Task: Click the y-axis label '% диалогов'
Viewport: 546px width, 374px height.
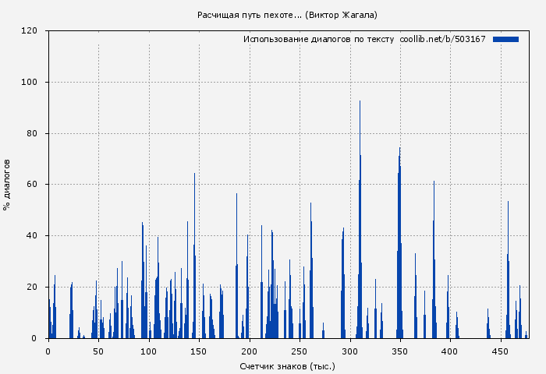Action: click(x=7, y=185)
